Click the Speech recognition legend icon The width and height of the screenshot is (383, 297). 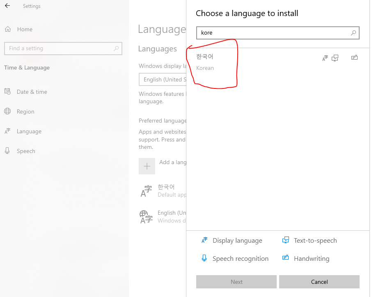(204, 258)
